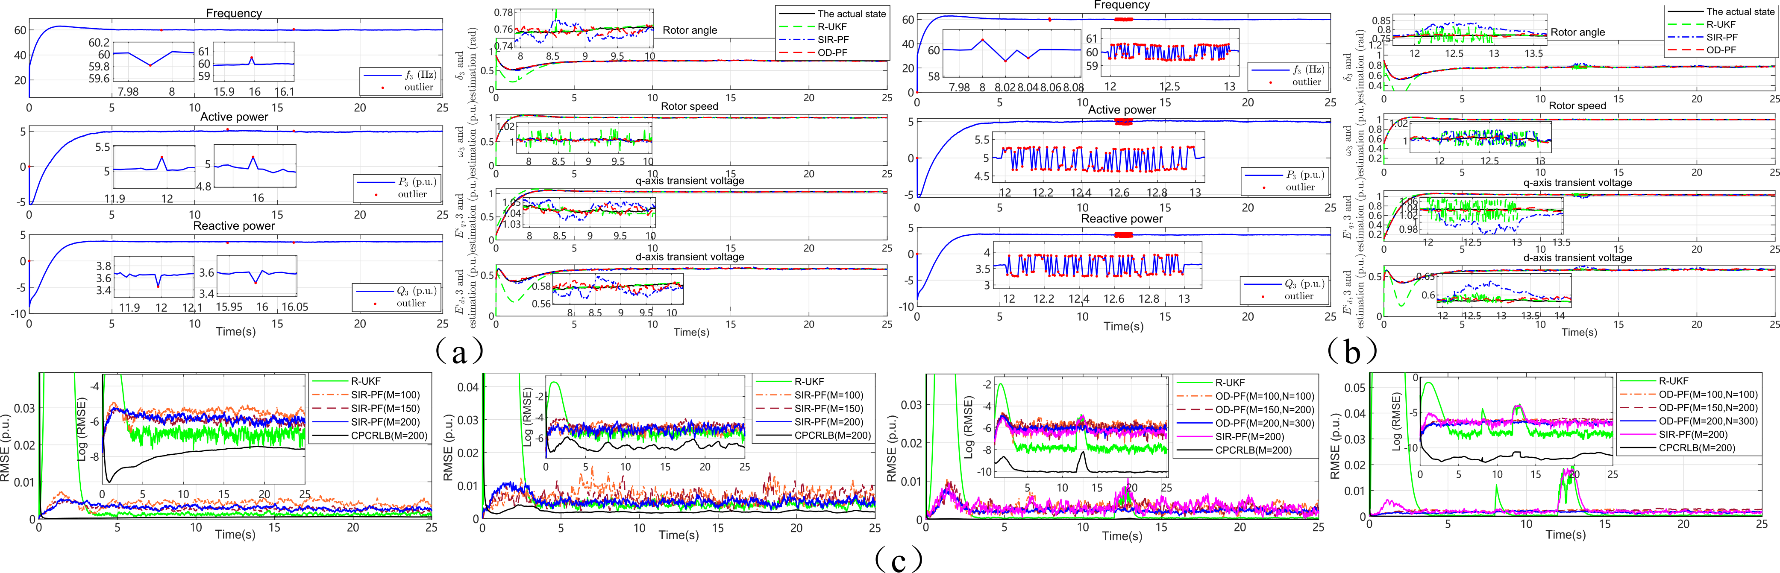Click magenta SIR-PF(M=200) line sample in third bottom legend
1780x573 pixels.
click(1194, 437)
